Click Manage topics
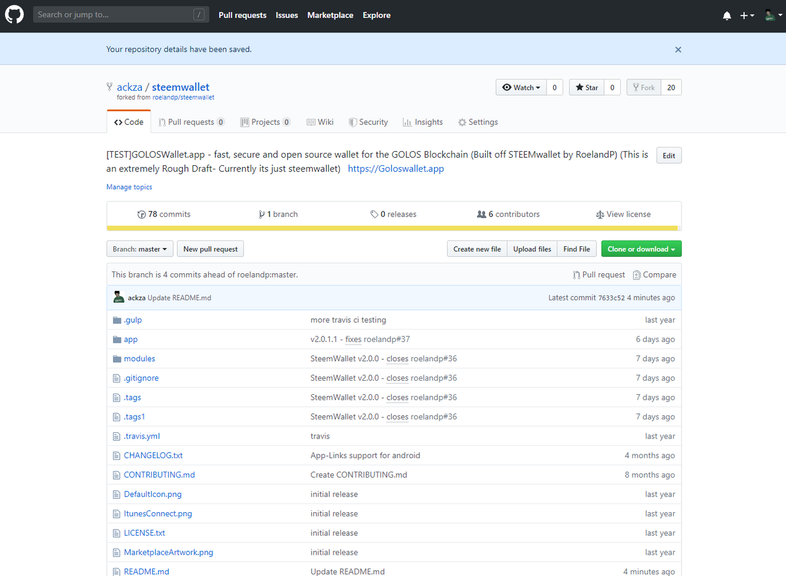 click(x=129, y=187)
